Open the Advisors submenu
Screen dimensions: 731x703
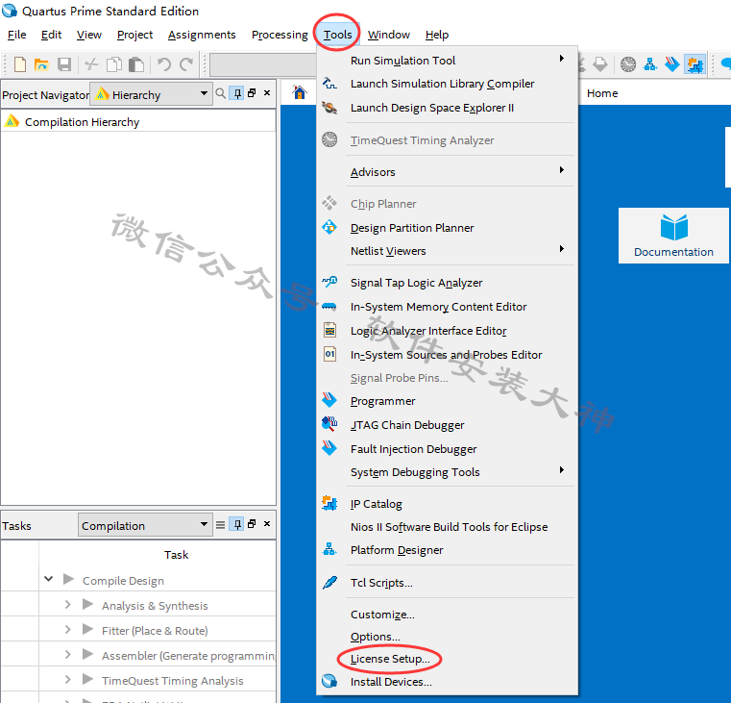447,172
